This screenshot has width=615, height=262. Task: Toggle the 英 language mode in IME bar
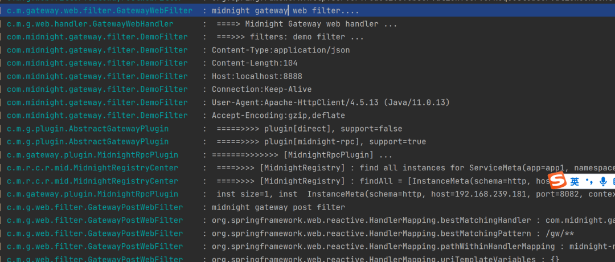pyautogui.click(x=575, y=182)
